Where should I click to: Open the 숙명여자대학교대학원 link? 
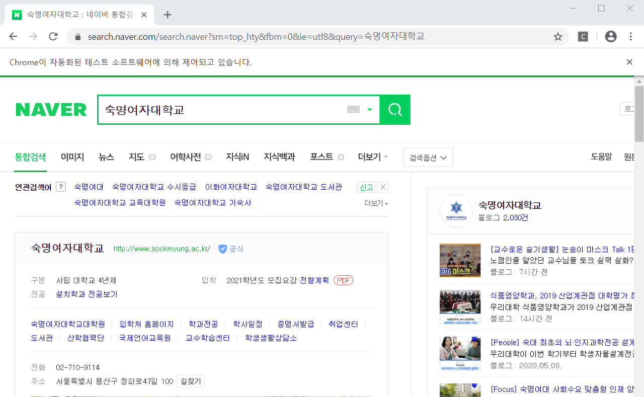tap(68, 324)
